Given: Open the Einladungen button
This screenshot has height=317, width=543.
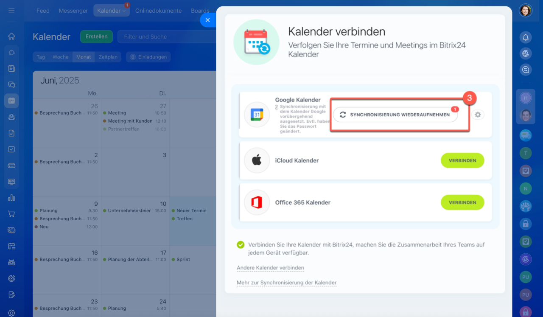Looking at the screenshot, I should point(148,57).
